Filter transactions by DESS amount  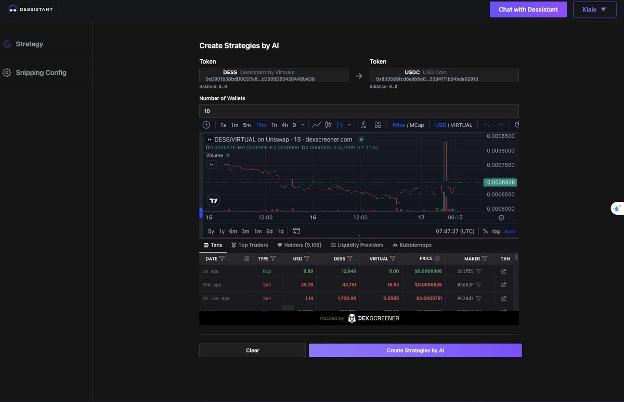click(x=350, y=258)
